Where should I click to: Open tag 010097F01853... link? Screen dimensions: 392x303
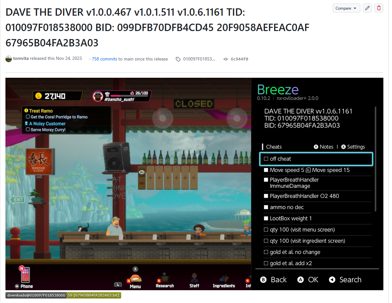199,59
